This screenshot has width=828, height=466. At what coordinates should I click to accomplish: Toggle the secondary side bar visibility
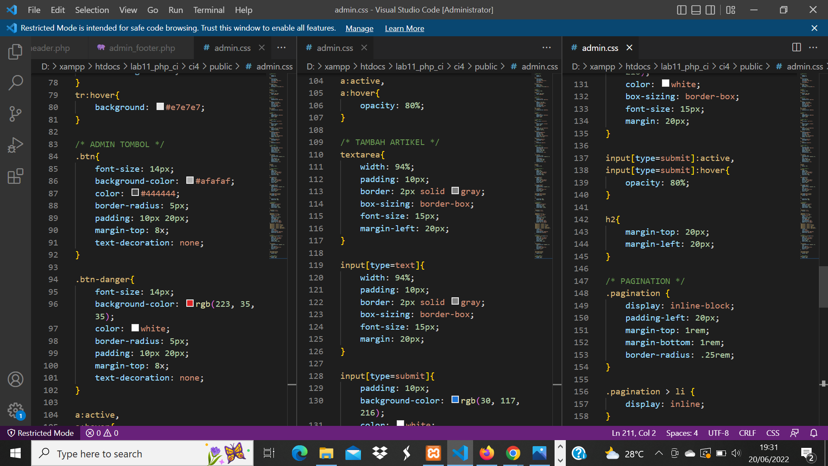pos(710,9)
